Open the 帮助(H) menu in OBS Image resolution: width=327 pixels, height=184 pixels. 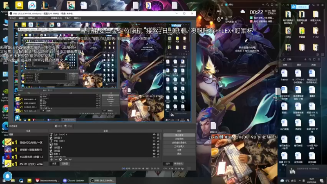point(77,18)
